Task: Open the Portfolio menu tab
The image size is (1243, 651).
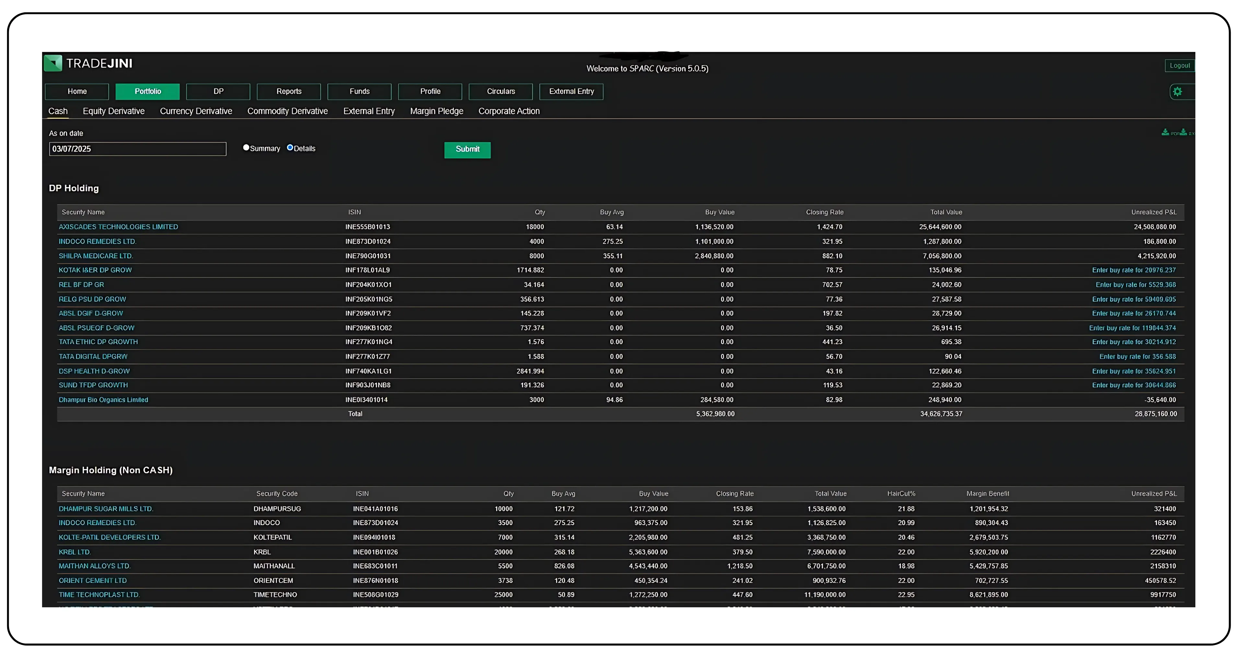Action: (148, 92)
